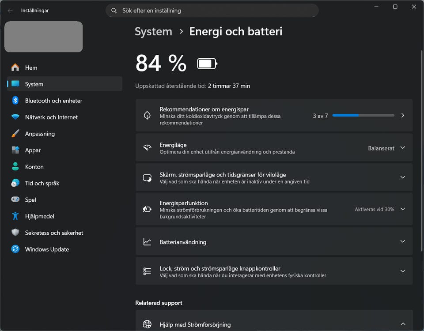Click the Appar icon in sidebar
The image size is (424, 331).
click(15, 150)
